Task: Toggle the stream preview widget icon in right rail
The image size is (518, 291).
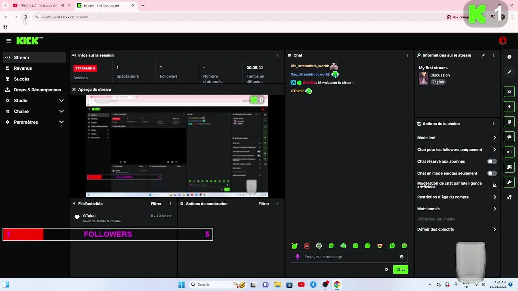Action: 510,92
